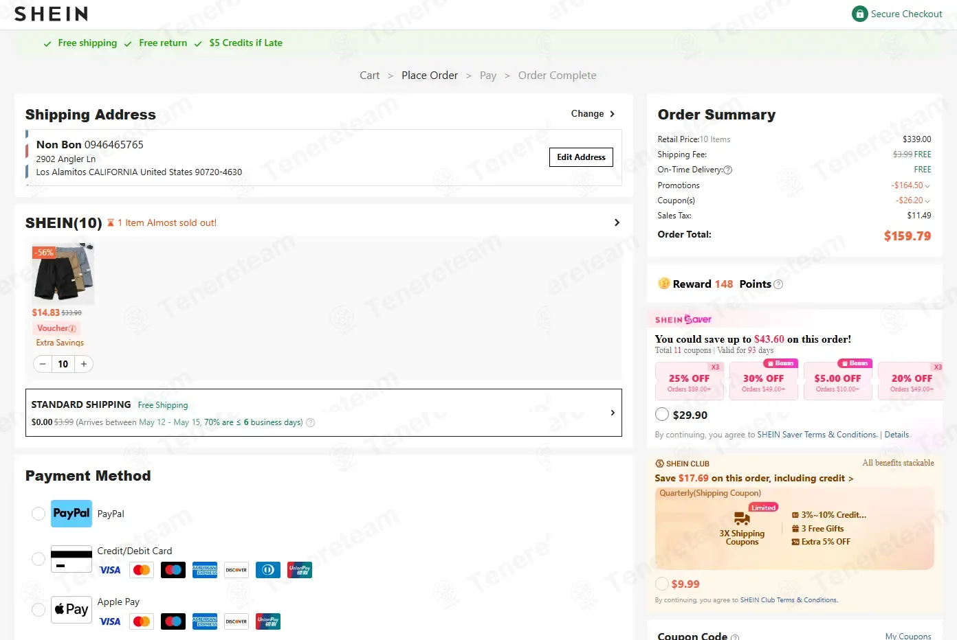Select the $5.00 OFF bonus coupon
The height and width of the screenshot is (640, 957).
click(x=837, y=381)
